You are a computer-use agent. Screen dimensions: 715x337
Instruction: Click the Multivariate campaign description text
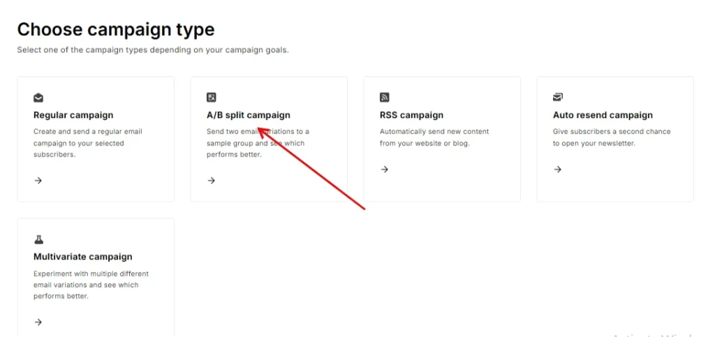pyautogui.click(x=91, y=285)
